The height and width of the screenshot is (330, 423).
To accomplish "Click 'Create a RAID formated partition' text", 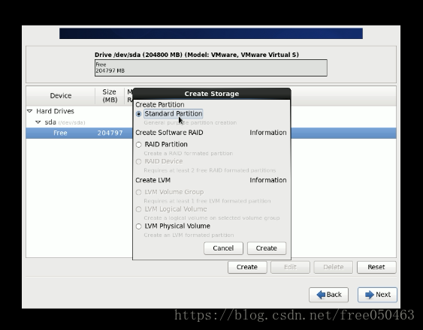I will (189, 153).
